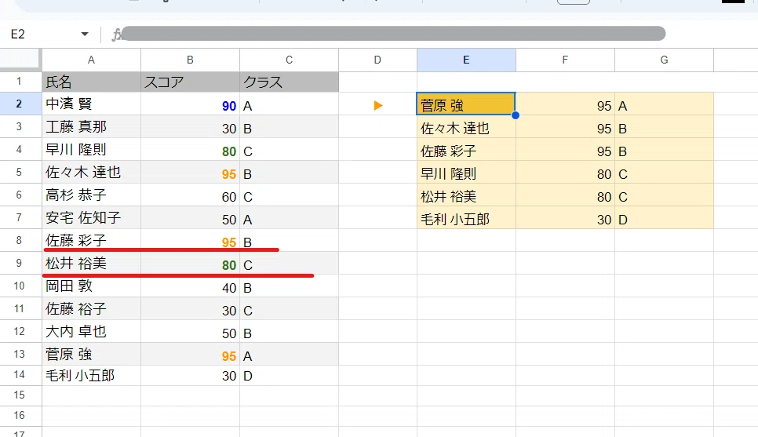Screen dimensions: 758x437
Task: Click class D in column G
Action: point(664,217)
